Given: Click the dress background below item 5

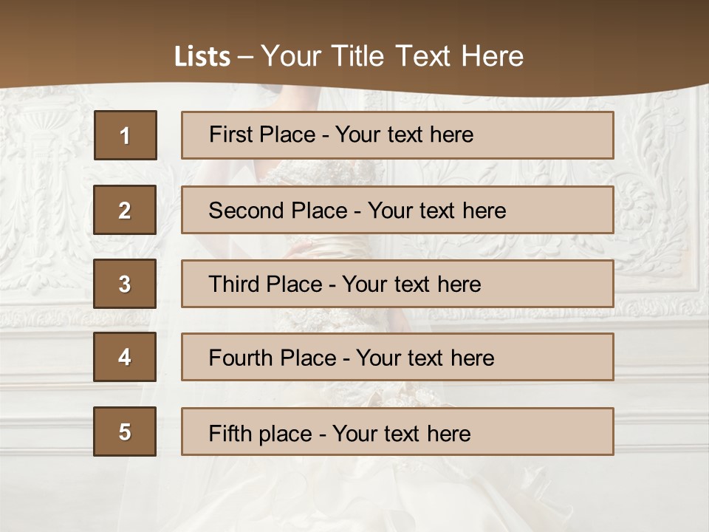Looking at the screenshot, I should 353,493.
